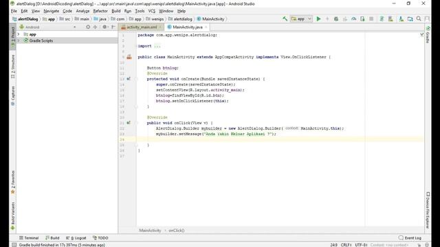Open the SDK Manager icon

(x=401, y=19)
